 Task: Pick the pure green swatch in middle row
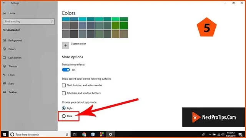124,26
